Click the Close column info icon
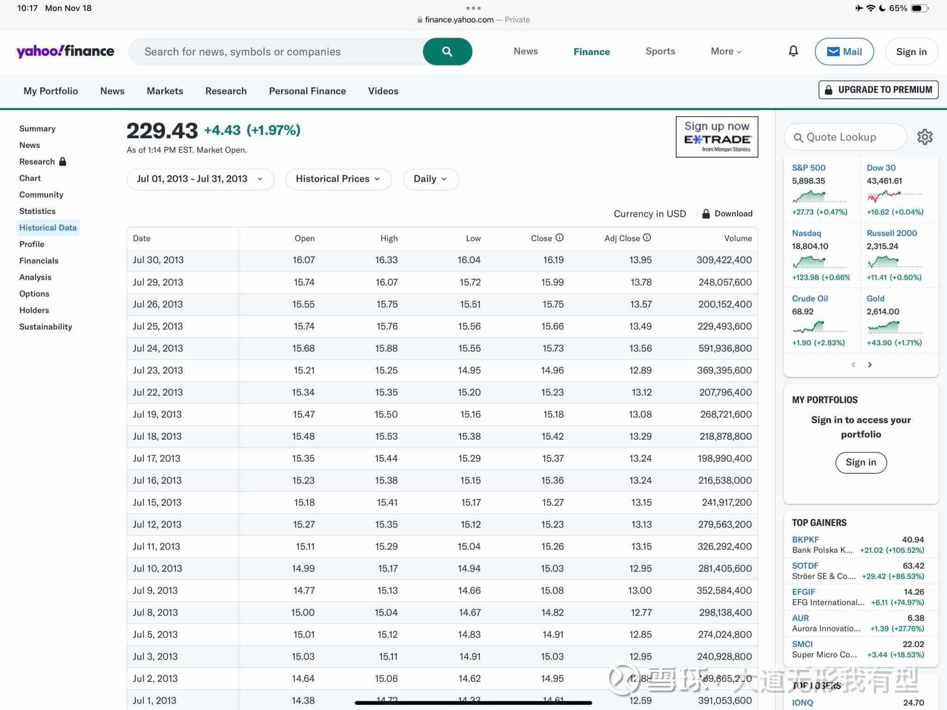 pos(560,238)
